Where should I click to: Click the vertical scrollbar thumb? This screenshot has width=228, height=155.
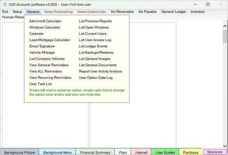[x=225, y=36]
